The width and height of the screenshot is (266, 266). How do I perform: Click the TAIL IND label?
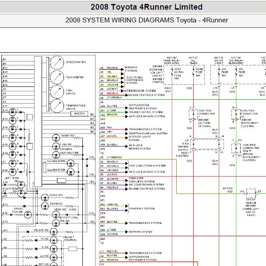64,221
